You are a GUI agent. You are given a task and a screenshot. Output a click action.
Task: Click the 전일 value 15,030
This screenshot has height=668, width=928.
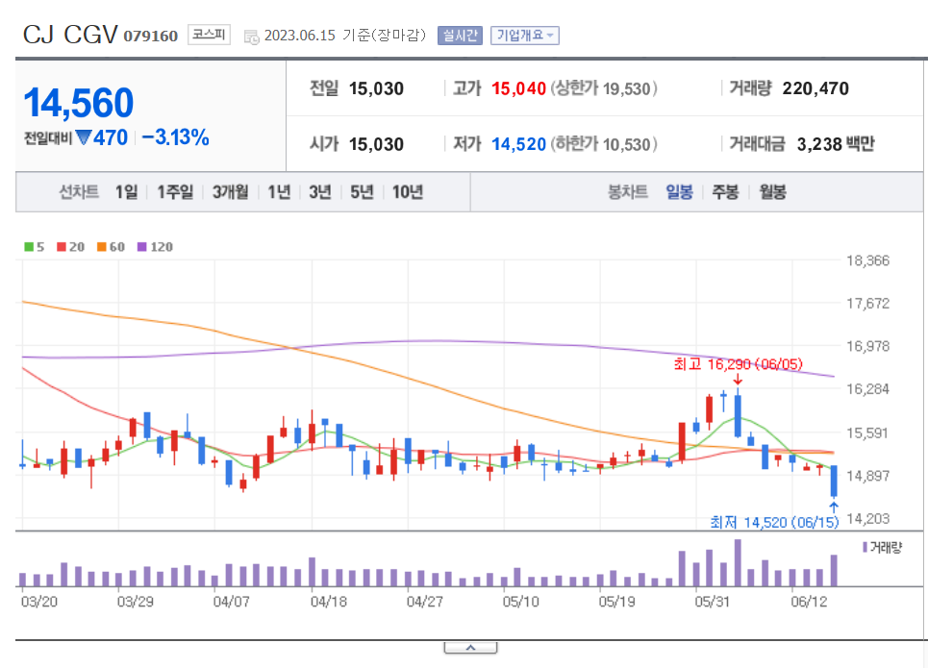(376, 88)
